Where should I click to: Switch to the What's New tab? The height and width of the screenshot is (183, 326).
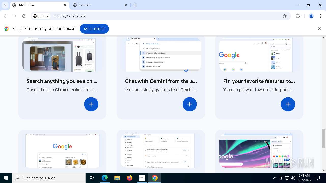coord(40,5)
